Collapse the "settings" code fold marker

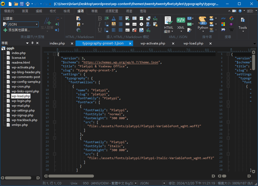(54, 74)
